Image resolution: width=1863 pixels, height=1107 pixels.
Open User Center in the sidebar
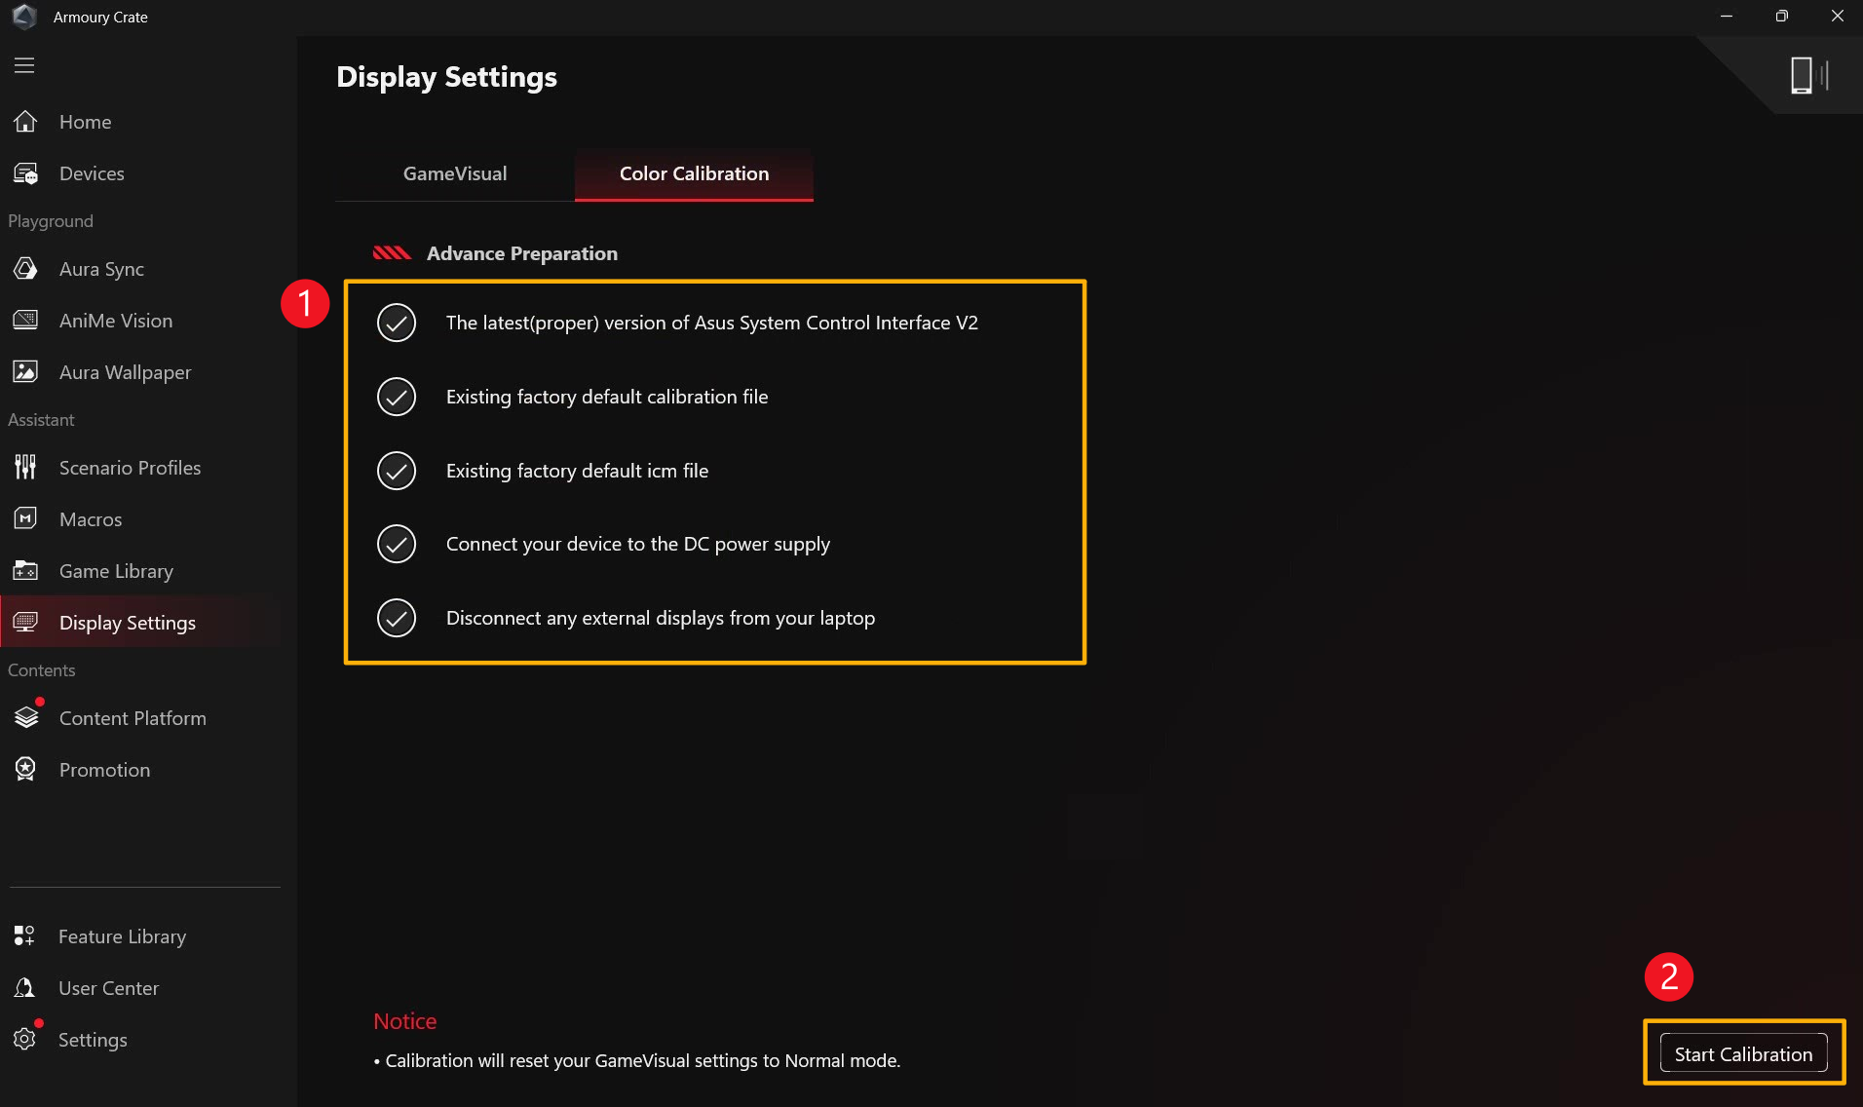[108, 988]
